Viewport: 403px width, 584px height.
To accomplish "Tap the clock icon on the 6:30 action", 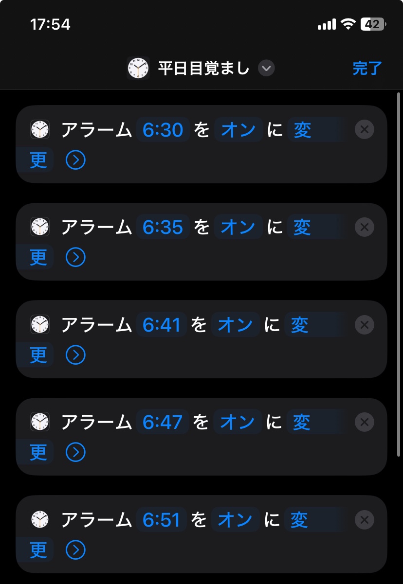I will [x=40, y=130].
